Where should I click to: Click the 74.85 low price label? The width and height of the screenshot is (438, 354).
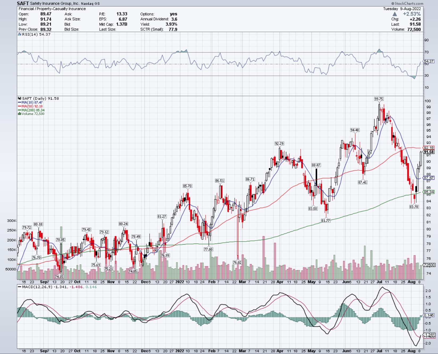(x=133, y=271)
